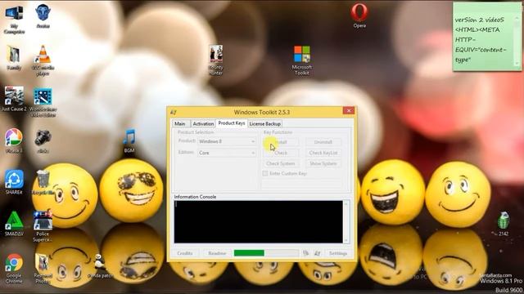Expand the Edition dropdown showing Core

point(227,153)
